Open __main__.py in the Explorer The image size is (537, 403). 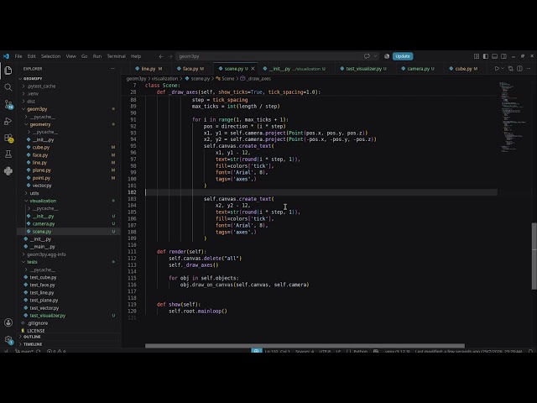point(43,247)
